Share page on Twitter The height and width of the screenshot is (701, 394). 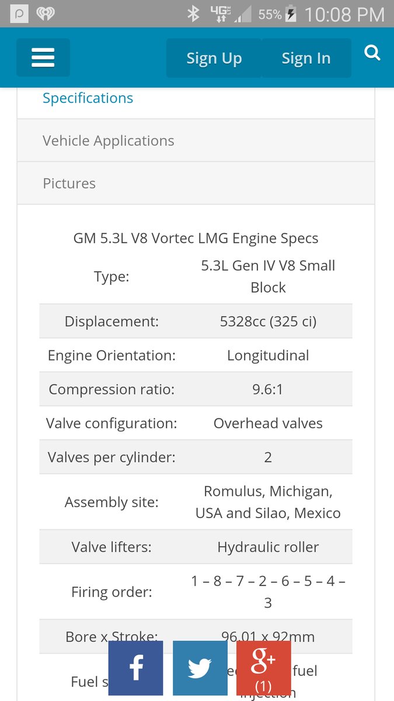200,668
